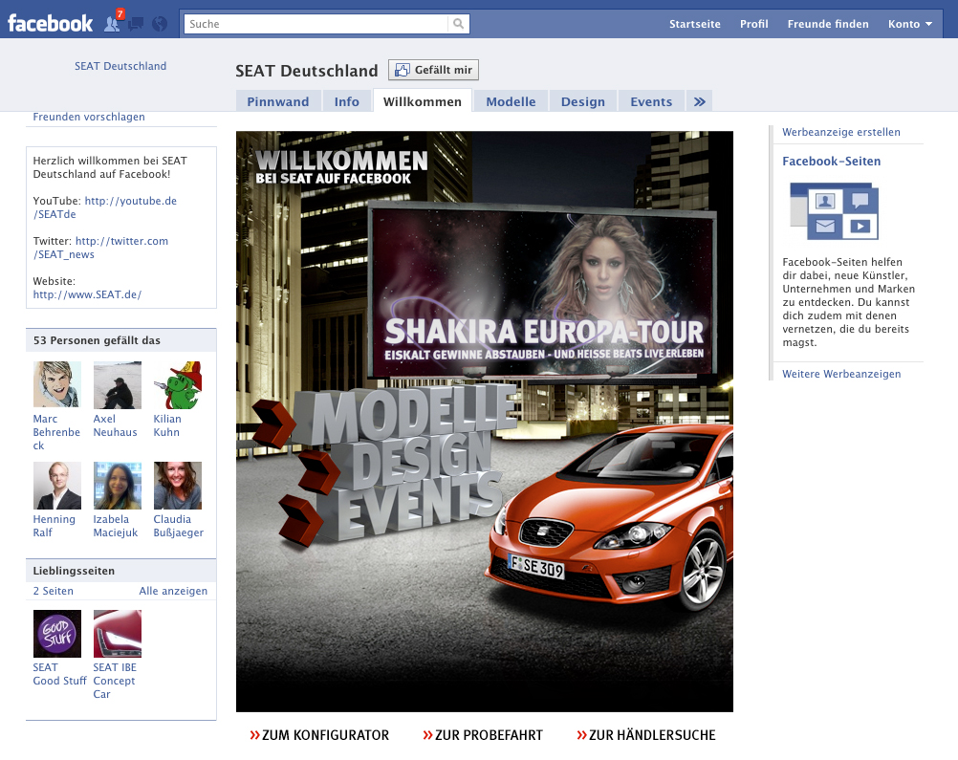This screenshot has height=760, width=958.
Task: Open SEAT IBE Concept Car thumbnail
Action: pyautogui.click(x=118, y=634)
